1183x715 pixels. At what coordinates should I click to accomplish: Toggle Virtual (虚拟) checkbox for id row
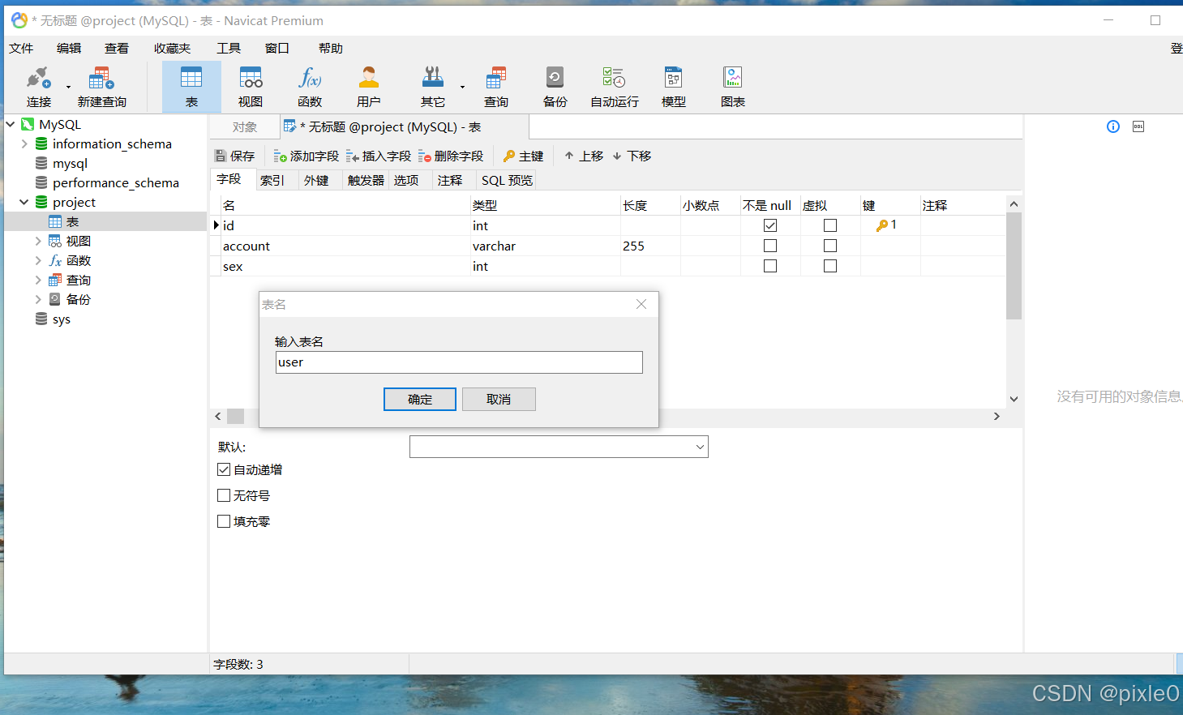[x=830, y=225]
